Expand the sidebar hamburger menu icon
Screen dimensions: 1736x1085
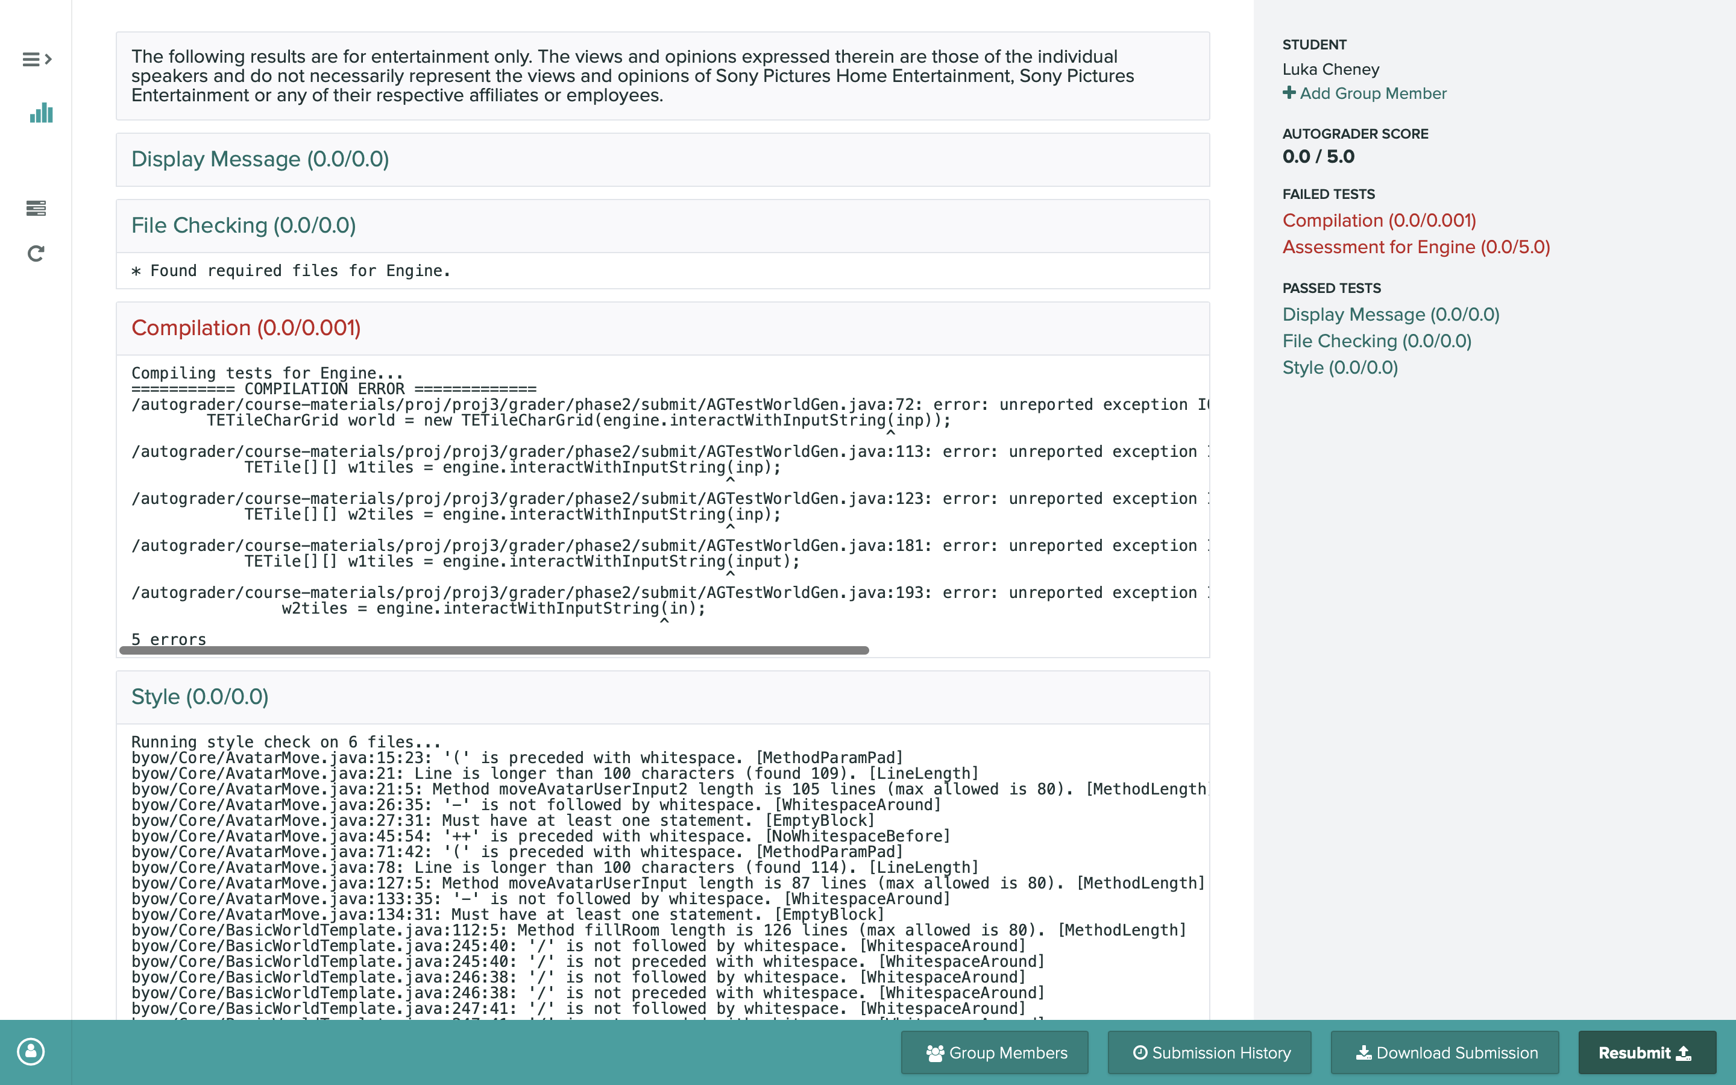37,59
